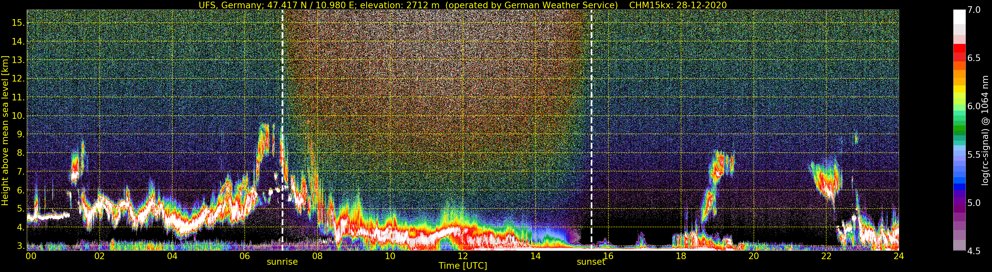The width and height of the screenshot is (992, 272).
Task: Click the '18' tick on the time axis
Action: pos(681,256)
